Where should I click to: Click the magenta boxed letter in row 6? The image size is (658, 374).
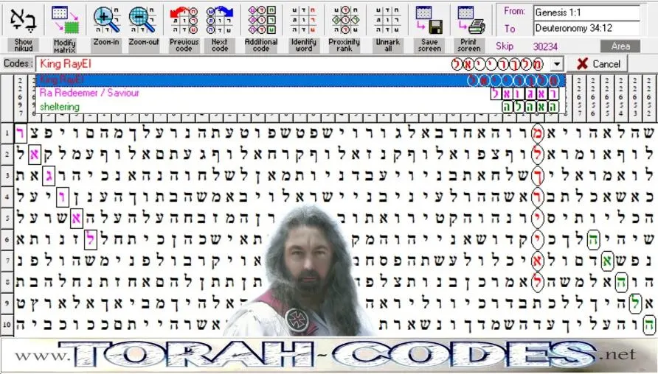90,239
